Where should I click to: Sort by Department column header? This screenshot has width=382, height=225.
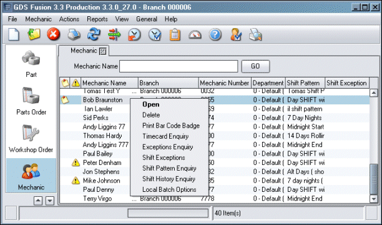[x=268, y=83]
